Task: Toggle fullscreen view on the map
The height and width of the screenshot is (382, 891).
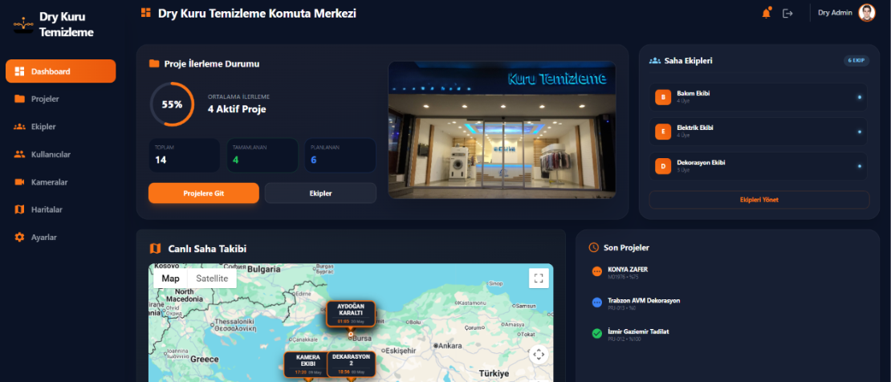Action: [x=539, y=278]
